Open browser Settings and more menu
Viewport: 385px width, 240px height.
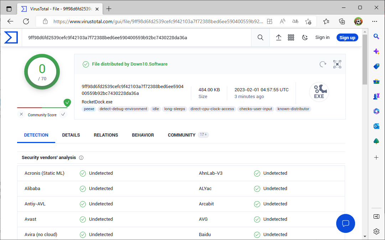(x=374, y=21)
